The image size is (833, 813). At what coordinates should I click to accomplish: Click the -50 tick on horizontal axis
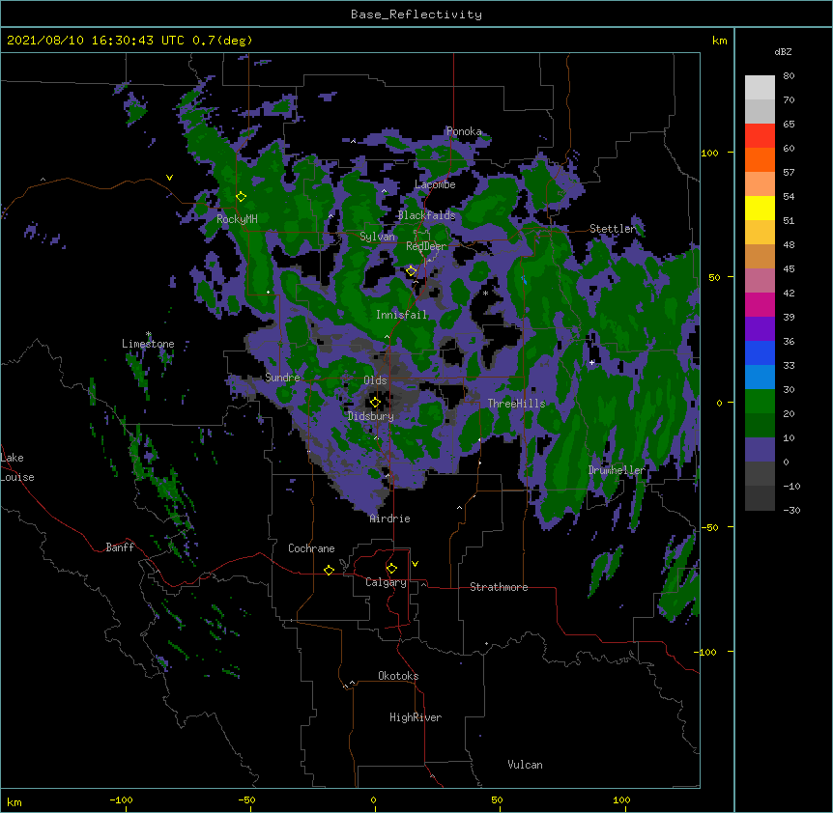click(246, 799)
